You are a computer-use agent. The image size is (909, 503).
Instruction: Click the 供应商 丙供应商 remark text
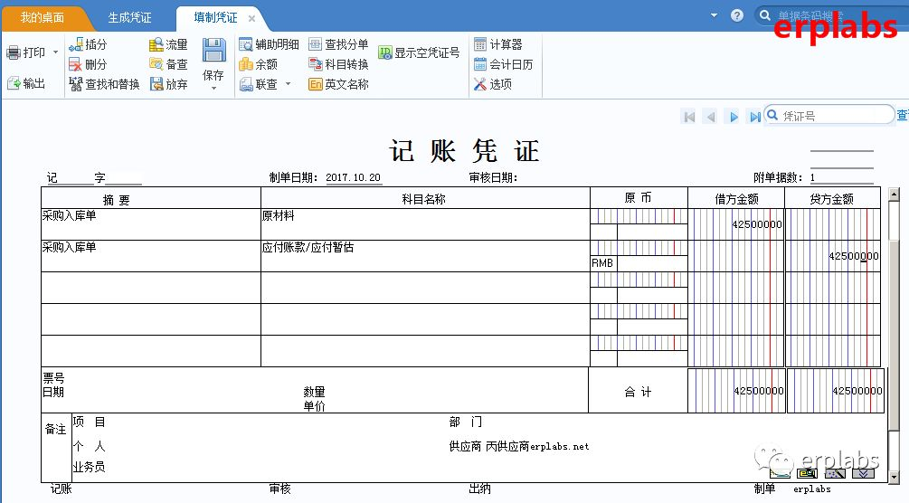tap(519, 446)
